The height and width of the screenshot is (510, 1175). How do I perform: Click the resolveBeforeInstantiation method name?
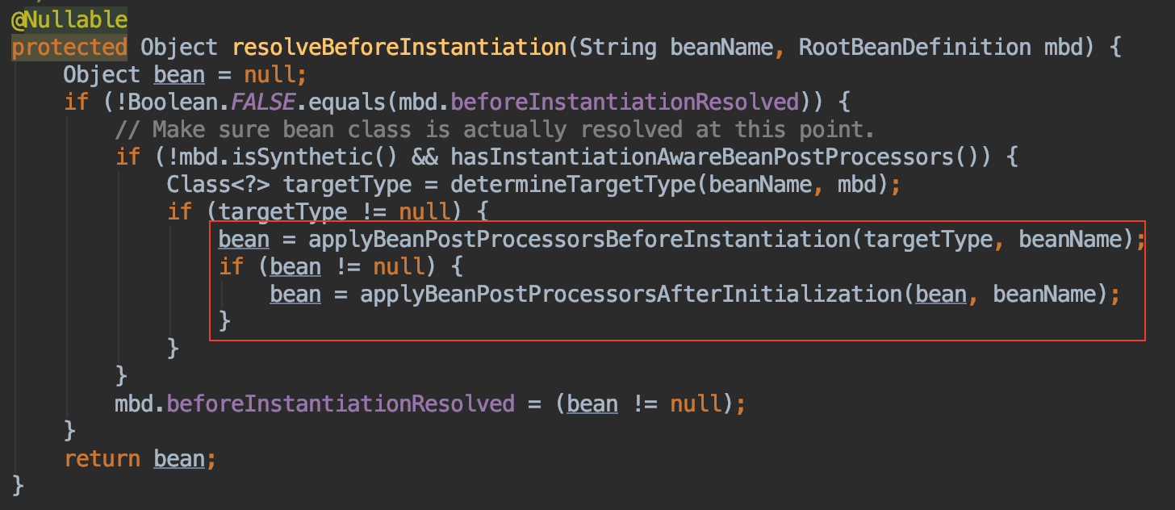click(399, 48)
